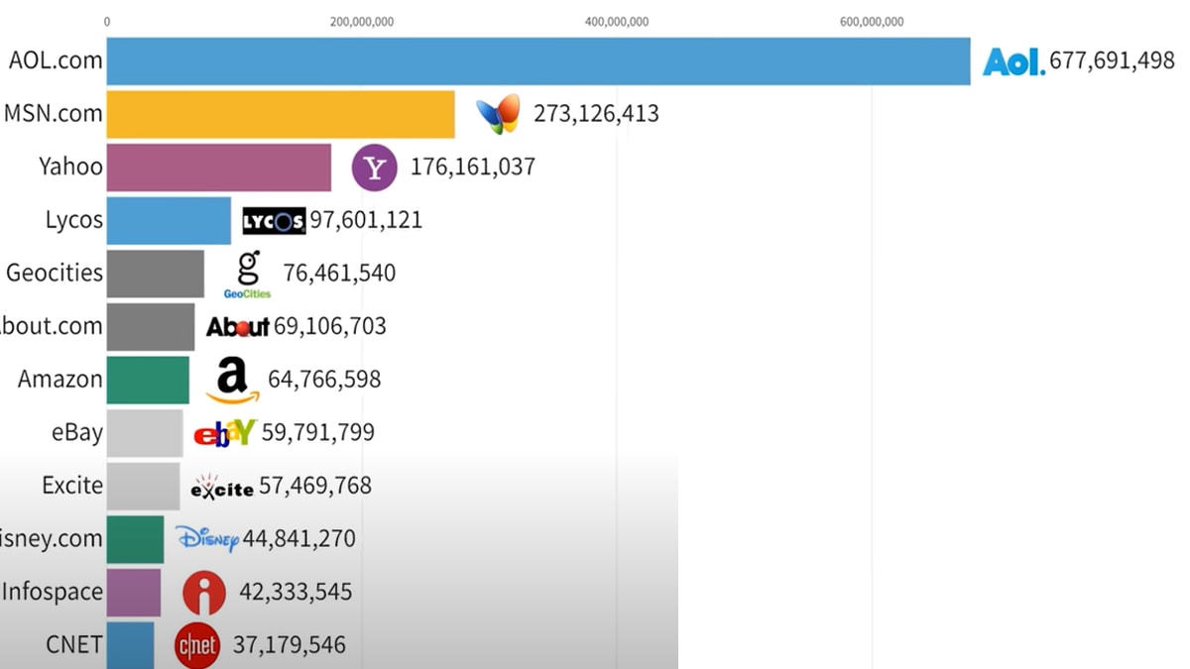Click the AOL logo beside the top bar
Screen dimensions: 1190x669
tap(1013, 61)
